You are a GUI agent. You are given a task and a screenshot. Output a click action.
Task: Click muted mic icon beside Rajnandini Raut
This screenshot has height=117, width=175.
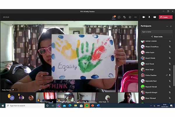pyautogui.click(x=170, y=81)
